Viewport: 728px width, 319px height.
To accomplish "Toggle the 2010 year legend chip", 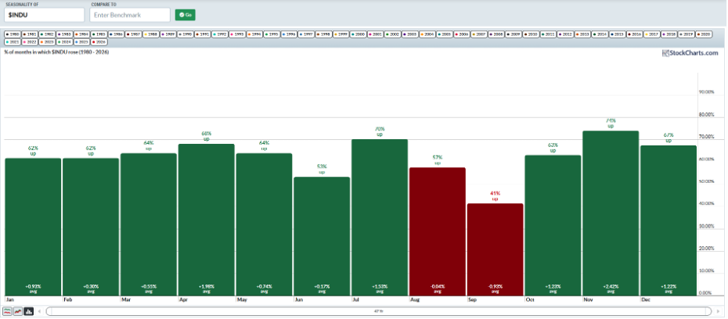I will 532,34.
